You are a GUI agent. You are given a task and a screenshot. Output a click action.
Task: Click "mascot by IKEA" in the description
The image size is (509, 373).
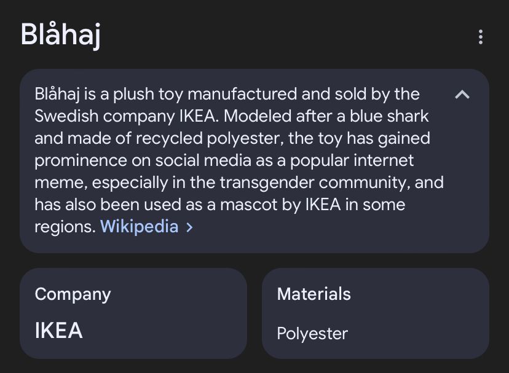click(x=280, y=205)
